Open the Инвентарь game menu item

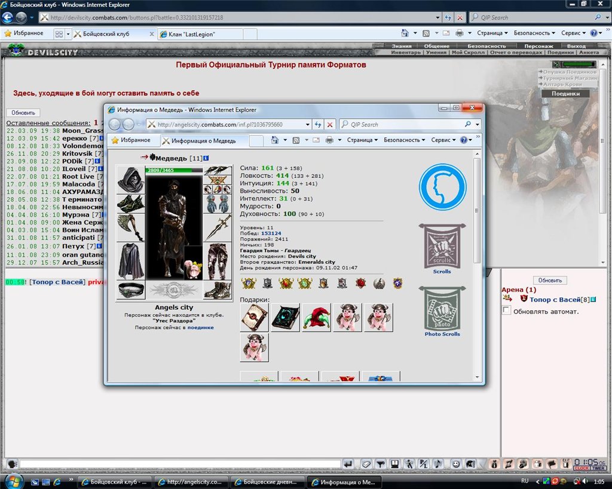pos(406,53)
